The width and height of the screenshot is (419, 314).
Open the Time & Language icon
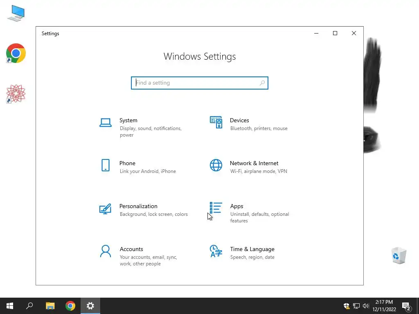coord(216,251)
